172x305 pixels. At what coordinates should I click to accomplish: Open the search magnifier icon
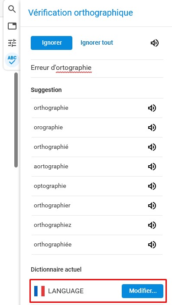[x=12, y=9]
